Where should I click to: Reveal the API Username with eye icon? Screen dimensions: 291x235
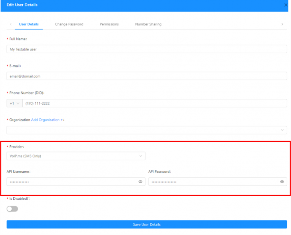click(140, 182)
